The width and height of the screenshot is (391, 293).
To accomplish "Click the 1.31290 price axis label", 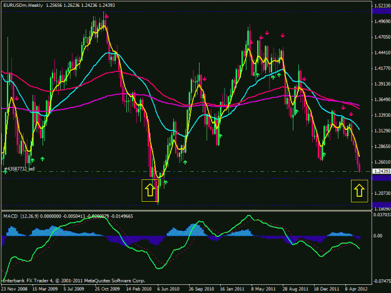I will [382, 131].
